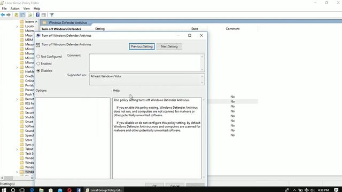Go up one level with folder icon
This screenshot has height=192, width=342.
17,15
